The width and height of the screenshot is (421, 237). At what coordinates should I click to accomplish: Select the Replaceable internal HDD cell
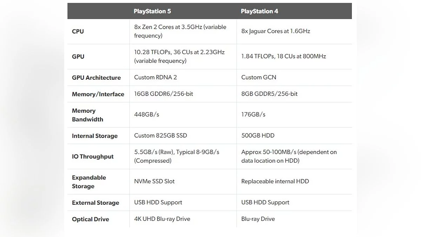(x=275, y=181)
